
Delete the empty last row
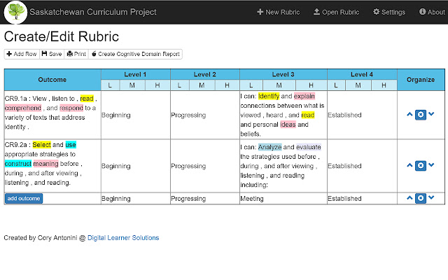(421, 198)
